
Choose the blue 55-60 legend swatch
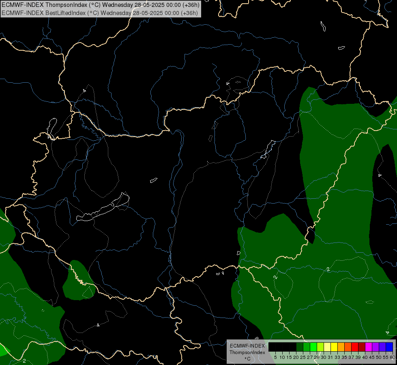coord(389,347)
